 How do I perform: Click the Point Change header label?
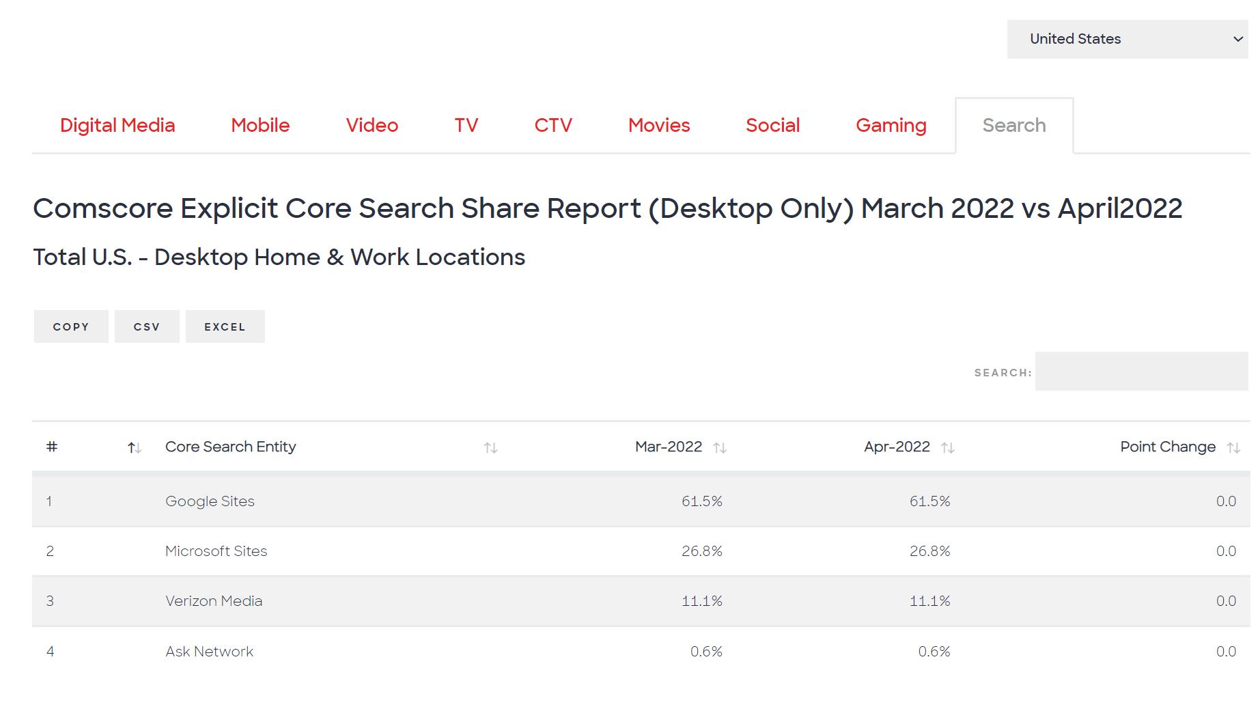[x=1168, y=447]
